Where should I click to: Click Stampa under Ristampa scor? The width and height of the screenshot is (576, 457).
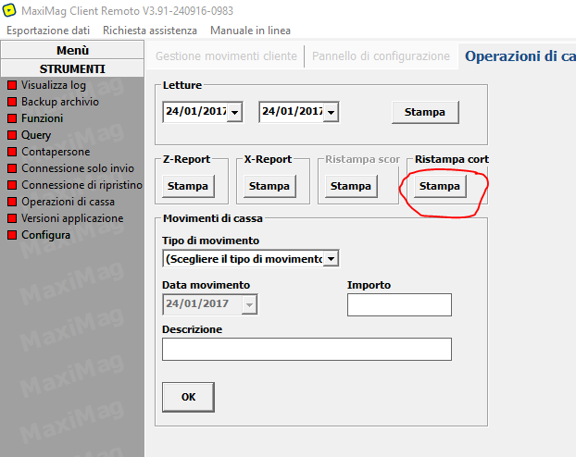coord(351,187)
